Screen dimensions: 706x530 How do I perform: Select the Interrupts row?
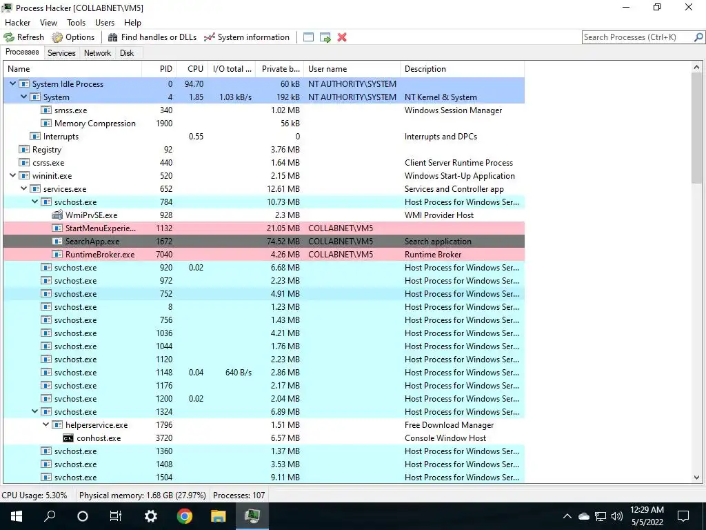[x=264, y=136]
